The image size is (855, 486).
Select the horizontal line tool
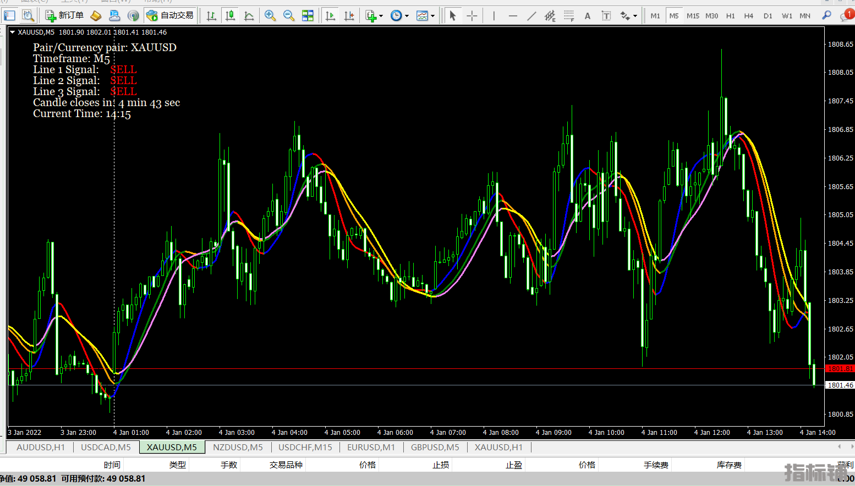point(513,15)
